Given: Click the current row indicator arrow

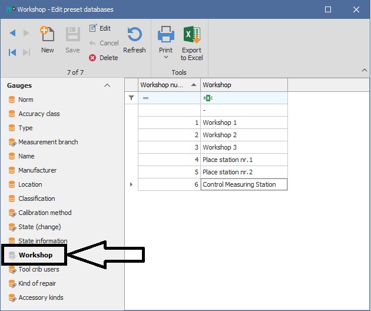Looking at the screenshot, I should pos(131,184).
